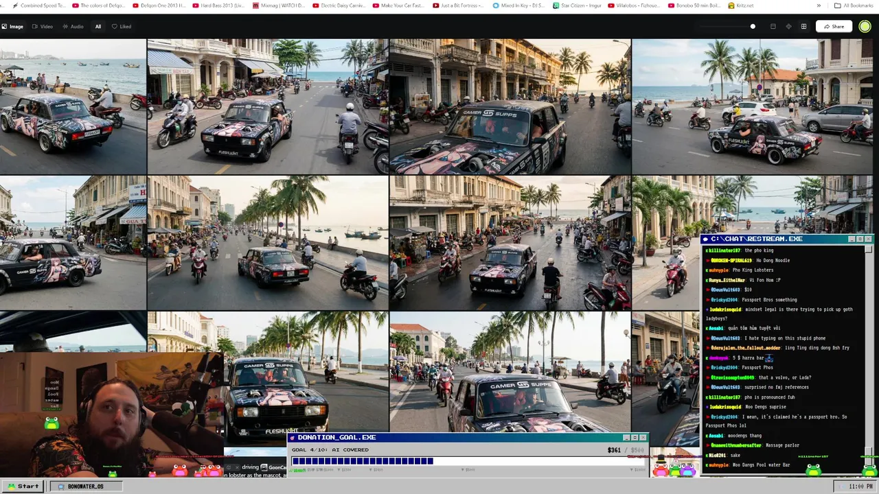Switch to the Image filter tab
This screenshot has height=494, width=879.
[12, 27]
